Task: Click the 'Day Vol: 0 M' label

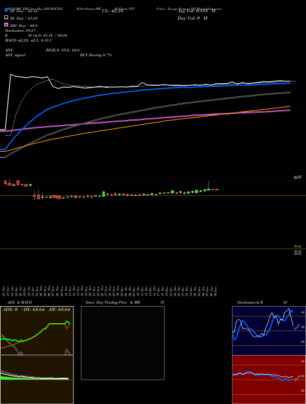Action: point(192,18)
